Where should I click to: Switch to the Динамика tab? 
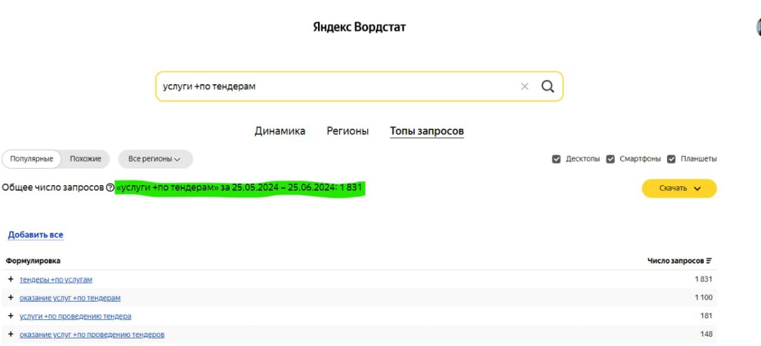[280, 131]
